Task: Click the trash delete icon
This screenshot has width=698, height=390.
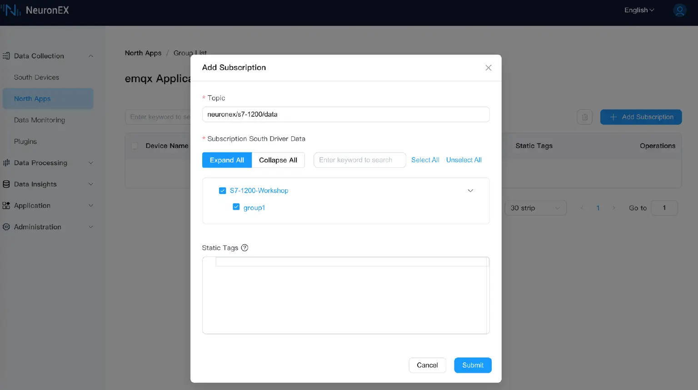Action: point(584,117)
